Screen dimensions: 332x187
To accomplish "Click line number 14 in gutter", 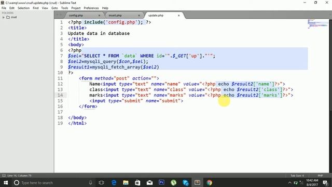I will point(60,95).
